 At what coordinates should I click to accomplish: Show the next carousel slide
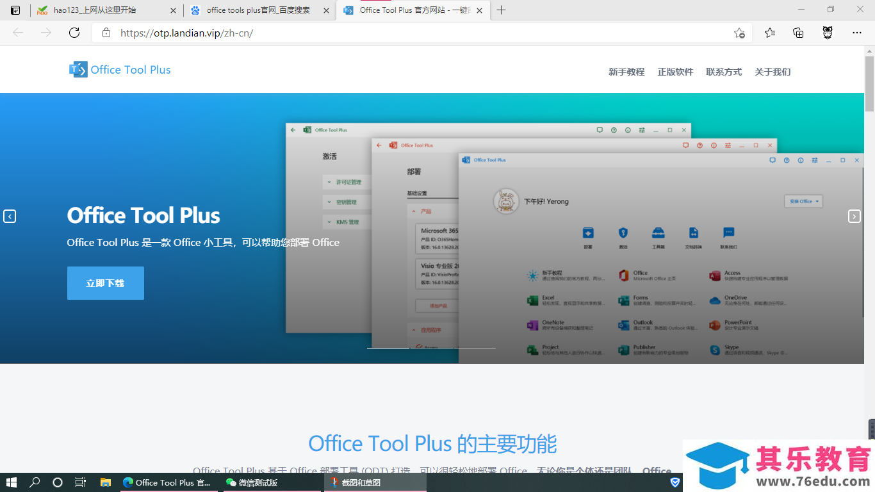[855, 217]
